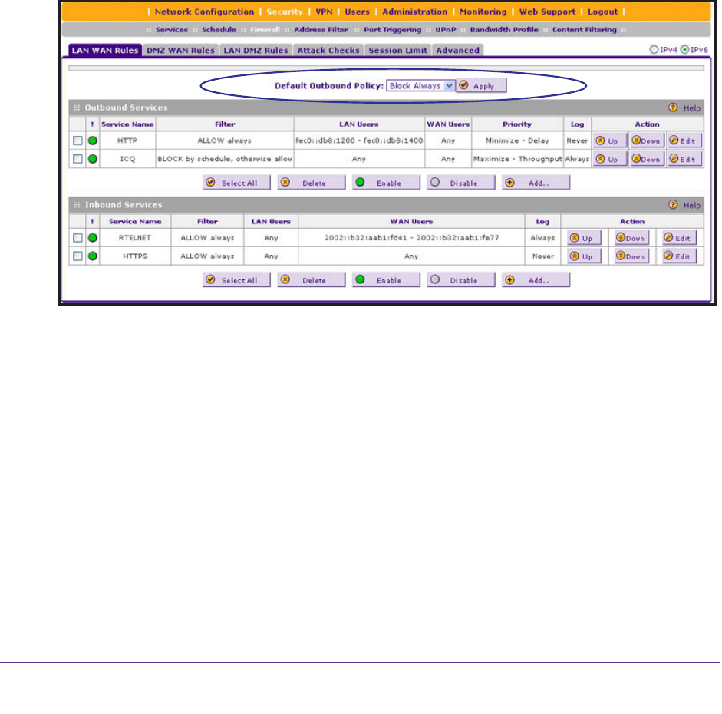The width and height of the screenshot is (722, 714).
Task: Edit the RTELNET inbound rule
Action: (x=679, y=238)
